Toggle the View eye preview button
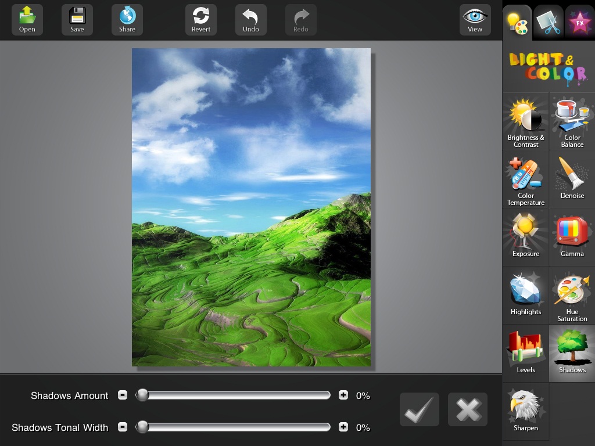The width and height of the screenshot is (595, 446). coord(475,20)
